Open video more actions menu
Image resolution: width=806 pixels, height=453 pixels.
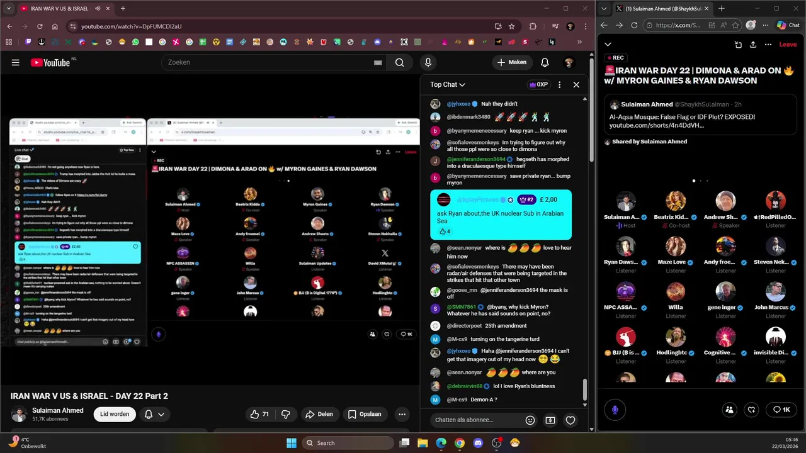pyautogui.click(x=402, y=414)
